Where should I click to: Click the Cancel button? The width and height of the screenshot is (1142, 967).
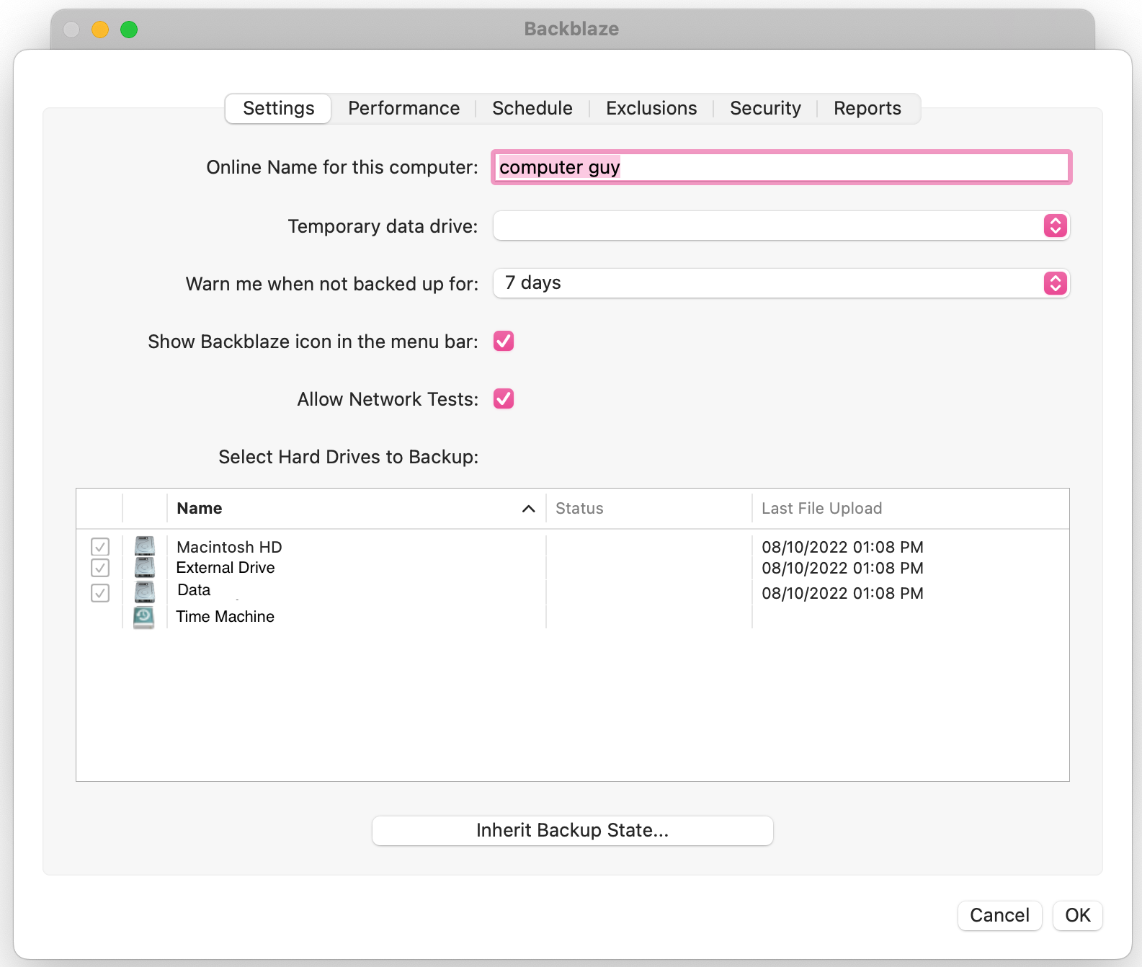point(999,915)
